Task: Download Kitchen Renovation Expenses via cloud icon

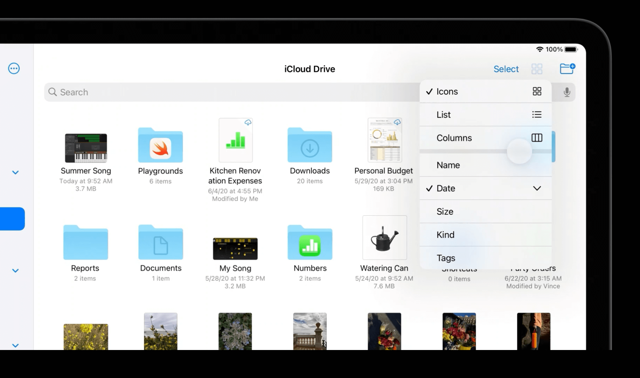Action: (248, 122)
